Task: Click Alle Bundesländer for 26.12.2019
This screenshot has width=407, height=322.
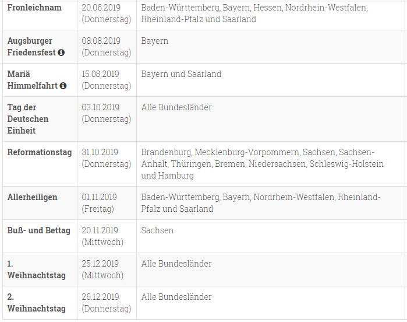Action: 176,297
